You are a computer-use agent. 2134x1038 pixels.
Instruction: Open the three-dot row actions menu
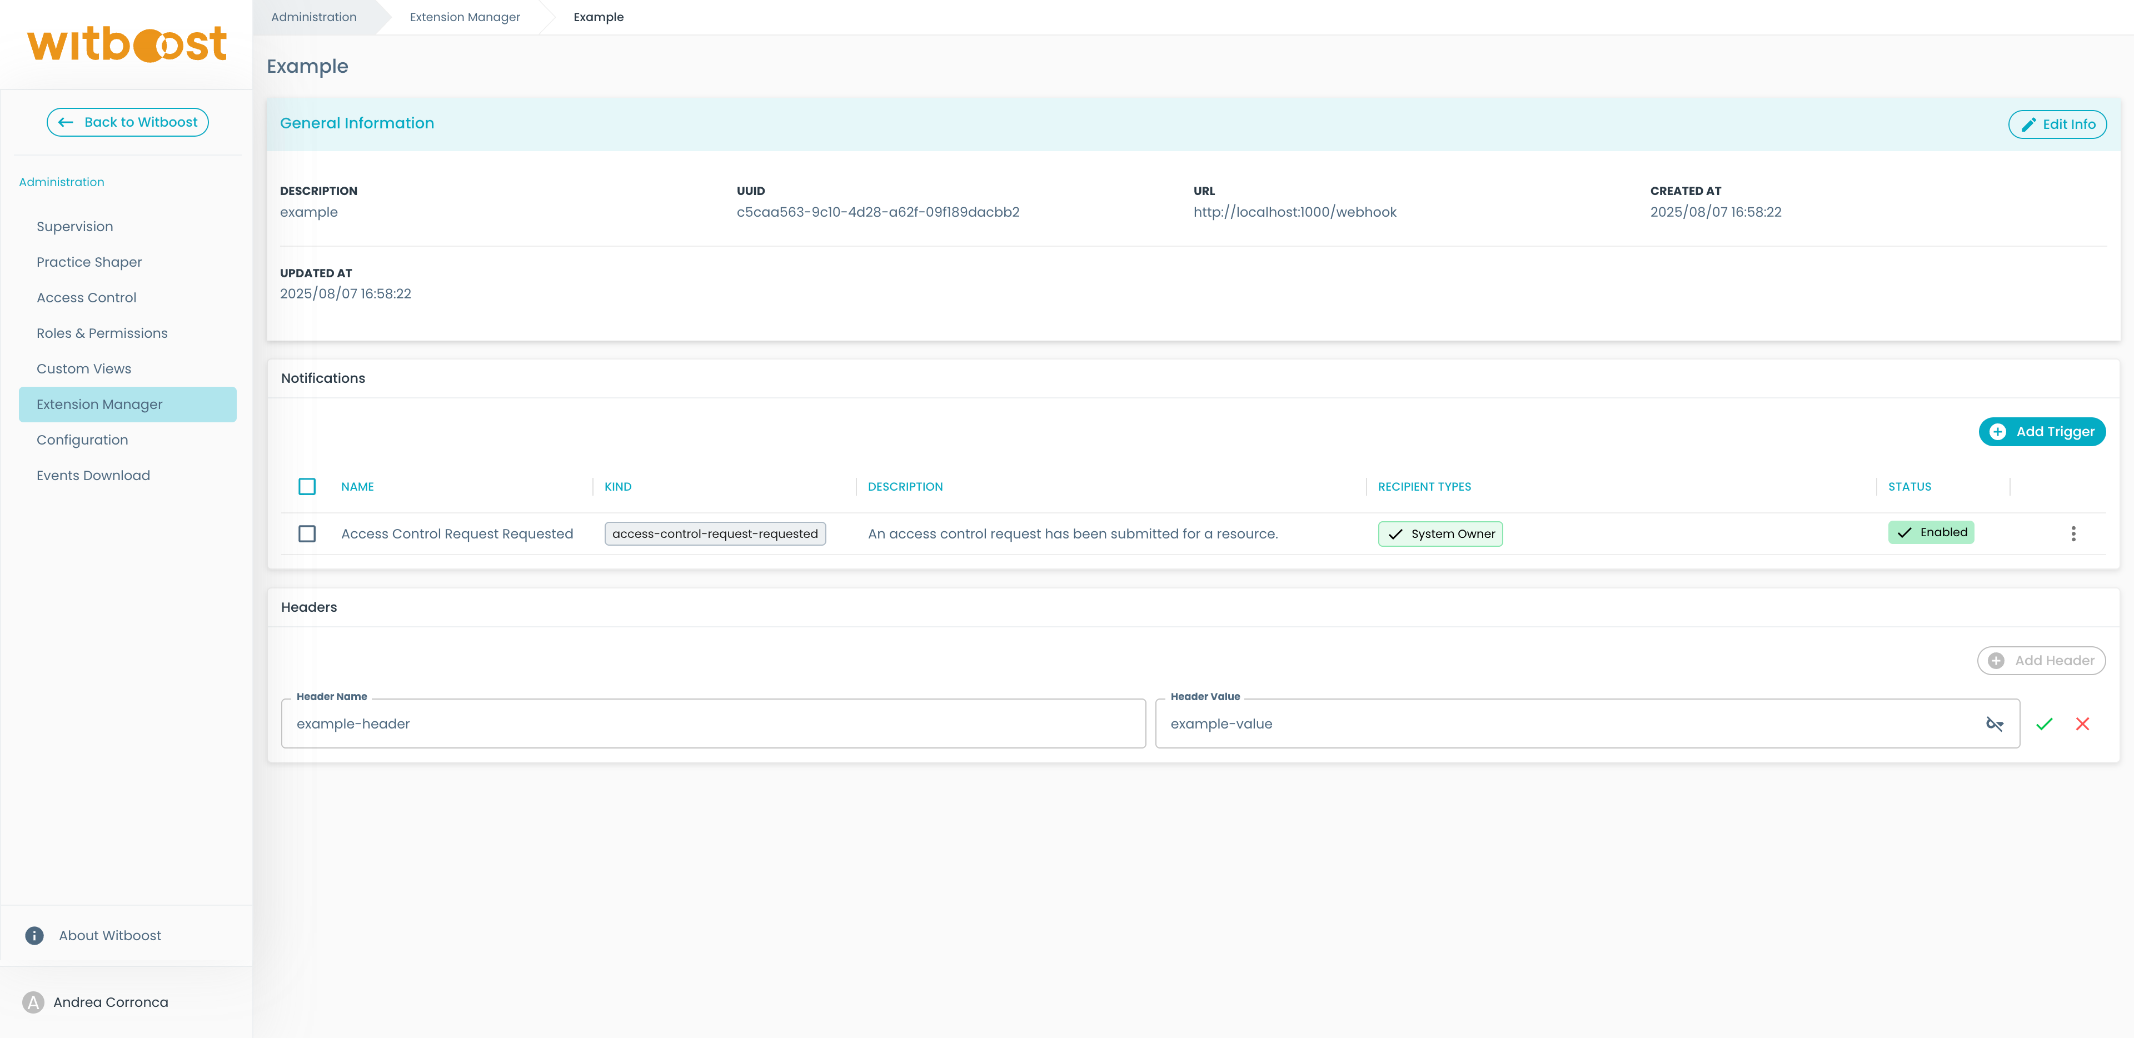2073,533
